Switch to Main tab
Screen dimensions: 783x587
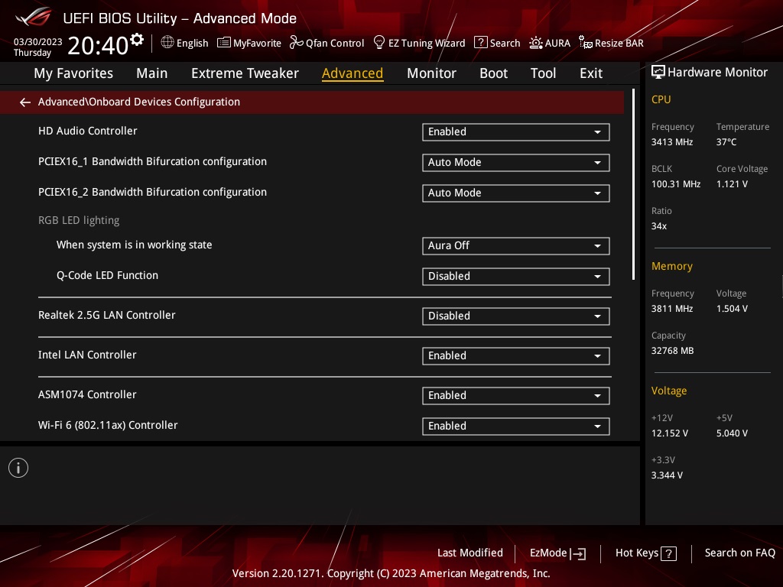click(152, 73)
